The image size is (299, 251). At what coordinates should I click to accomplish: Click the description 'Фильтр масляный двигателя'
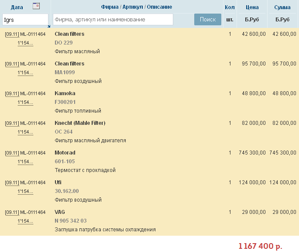90,141
